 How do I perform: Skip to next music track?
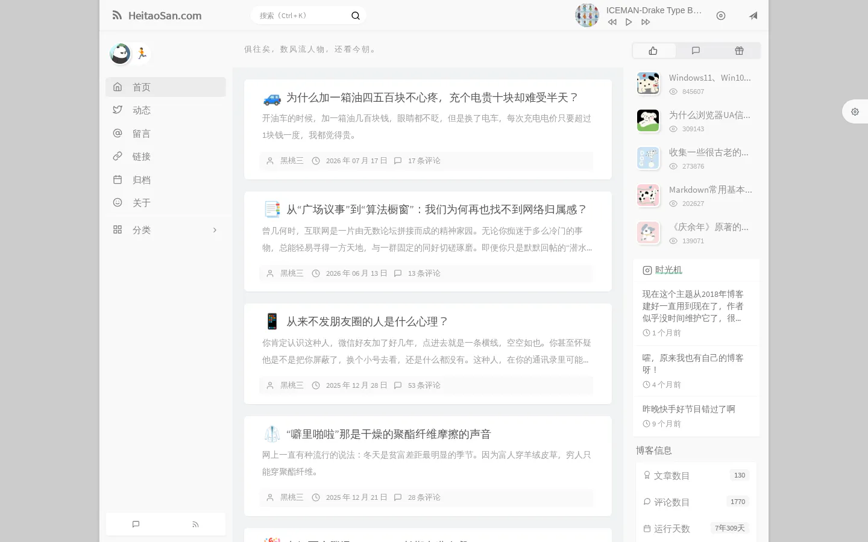pos(646,22)
